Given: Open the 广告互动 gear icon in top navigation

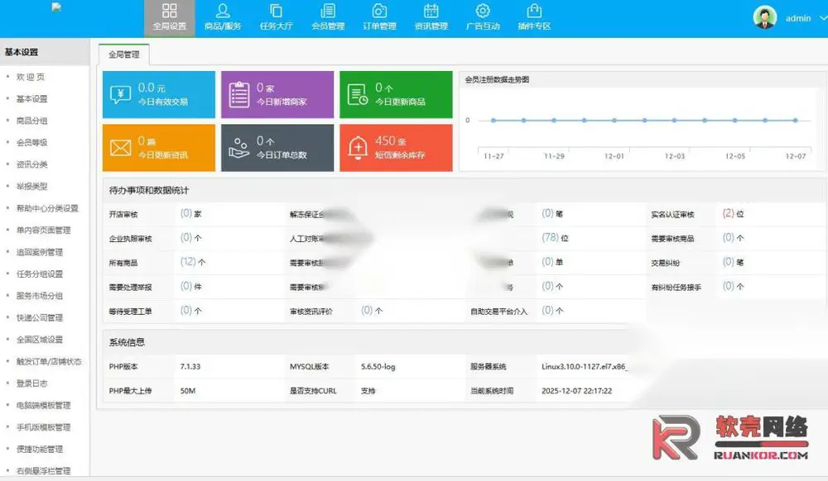Looking at the screenshot, I should [483, 11].
